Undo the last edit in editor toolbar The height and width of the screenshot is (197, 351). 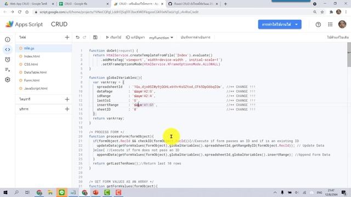[x=77, y=37]
